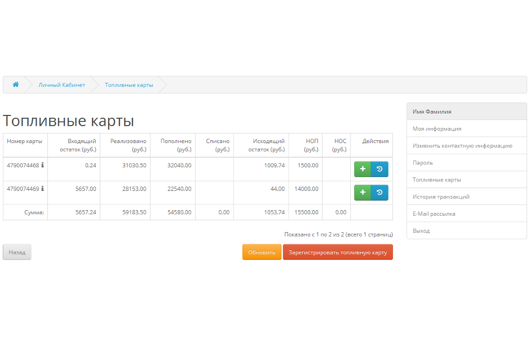The image size is (530, 338).
Task: Click total 54580.00 in sum row
Action: pyautogui.click(x=179, y=212)
